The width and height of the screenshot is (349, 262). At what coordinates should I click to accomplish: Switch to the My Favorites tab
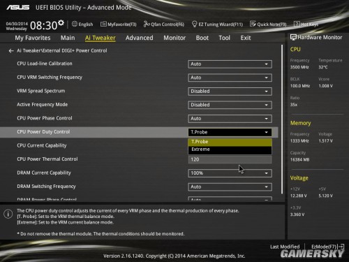pyautogui.click(x=33, y=38)
